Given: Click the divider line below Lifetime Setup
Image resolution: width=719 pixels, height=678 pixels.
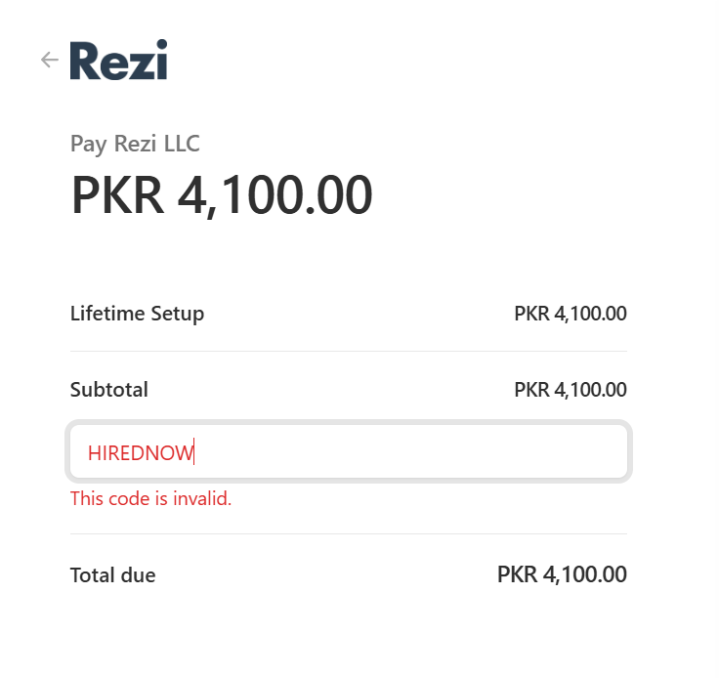Looking at the screenshot, I should pos(348,351).
